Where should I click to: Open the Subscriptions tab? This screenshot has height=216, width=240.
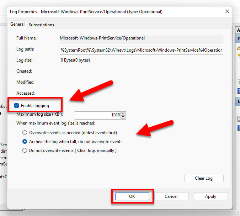click(41, 25)
